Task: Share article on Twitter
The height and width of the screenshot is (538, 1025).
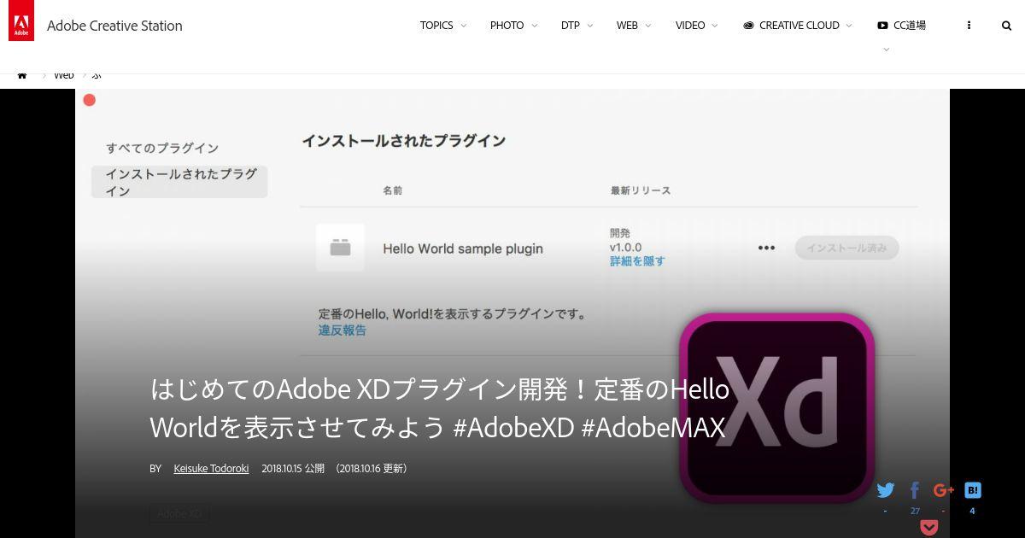Action: (886, 490)
